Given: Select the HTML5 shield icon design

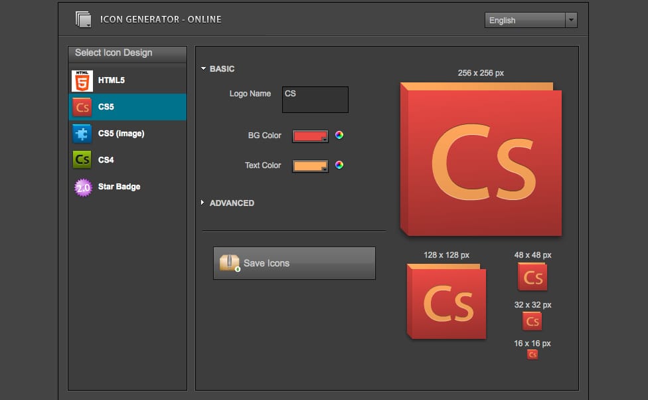Looking at the screenshot, I should tap(82, 80).
